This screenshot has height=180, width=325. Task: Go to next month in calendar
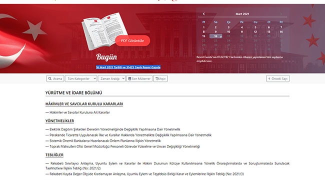(281, 13)
